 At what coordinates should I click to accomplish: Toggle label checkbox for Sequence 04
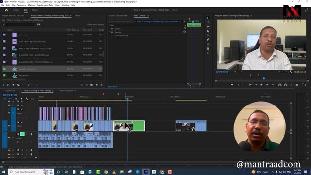[4, 75]
